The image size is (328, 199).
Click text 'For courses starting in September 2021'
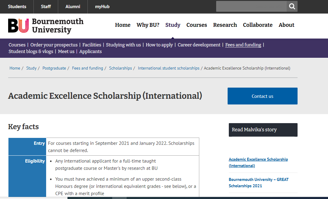pos(89,143)
